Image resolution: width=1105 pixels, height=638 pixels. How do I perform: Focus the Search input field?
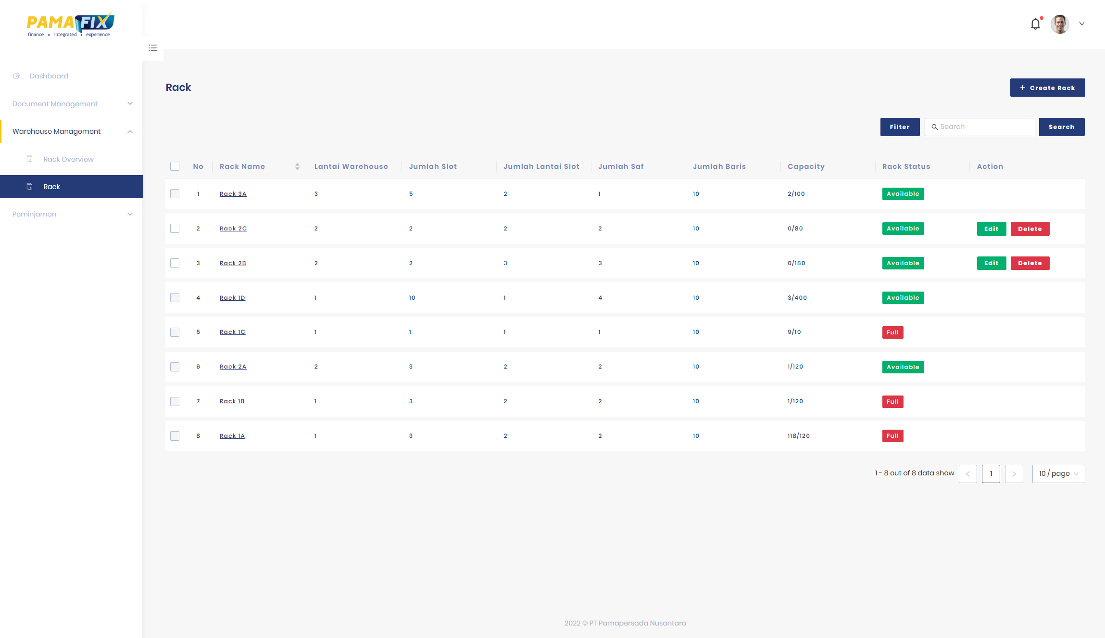point(979,127)
